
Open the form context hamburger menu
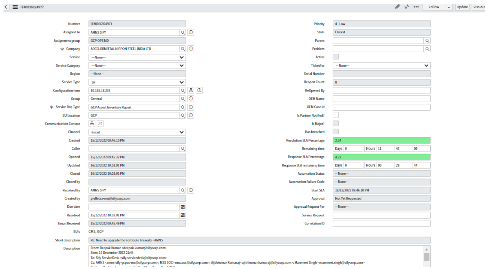pyautogui.click(x=15, y=7)
